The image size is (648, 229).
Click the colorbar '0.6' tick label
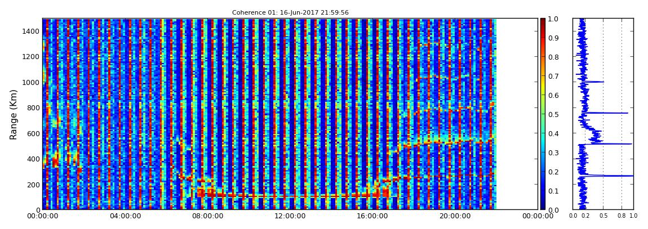click(x=553, y=95)
